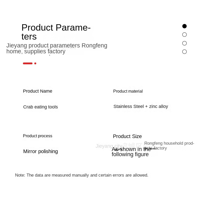Click the Product Parameters heading
The width and height of the screenshot is (204, 198).
point(56,32)
